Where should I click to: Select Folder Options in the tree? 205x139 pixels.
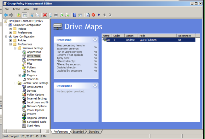[36, 95]
